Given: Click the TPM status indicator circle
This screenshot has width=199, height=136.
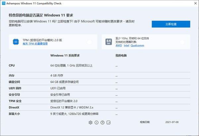Looking at the screenshot, I should tap(89, 42).
